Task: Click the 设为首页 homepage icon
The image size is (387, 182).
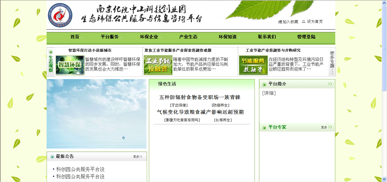Action: click(x=303, y=22)
